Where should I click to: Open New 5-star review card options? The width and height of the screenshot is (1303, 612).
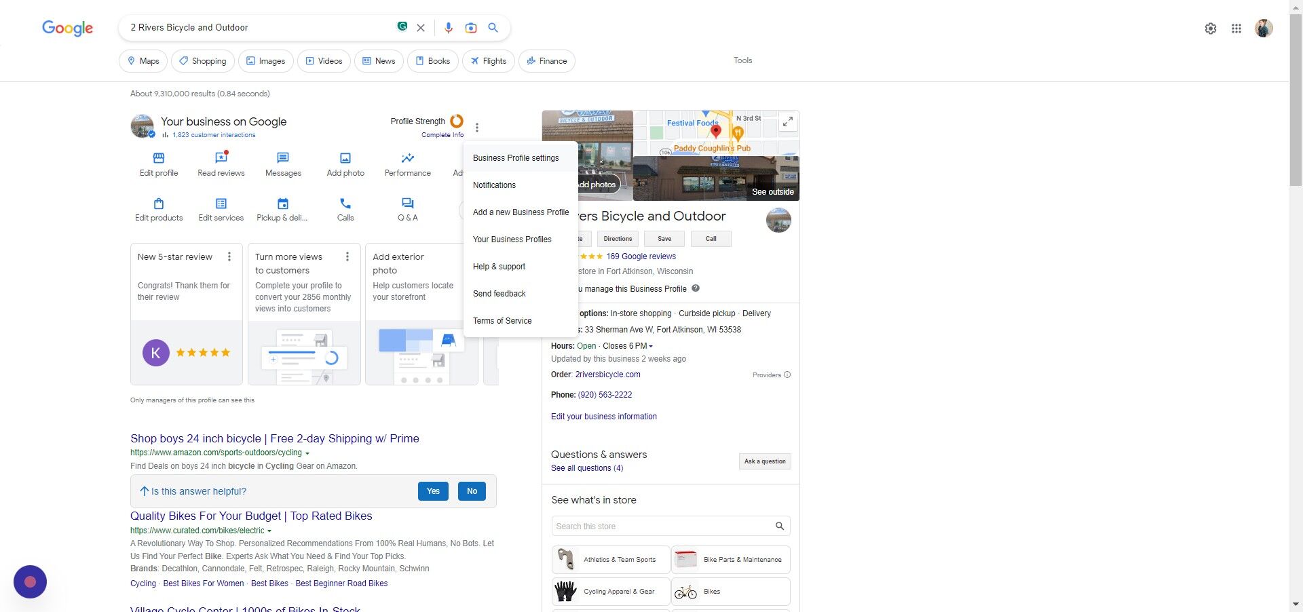tap(229, 256)
